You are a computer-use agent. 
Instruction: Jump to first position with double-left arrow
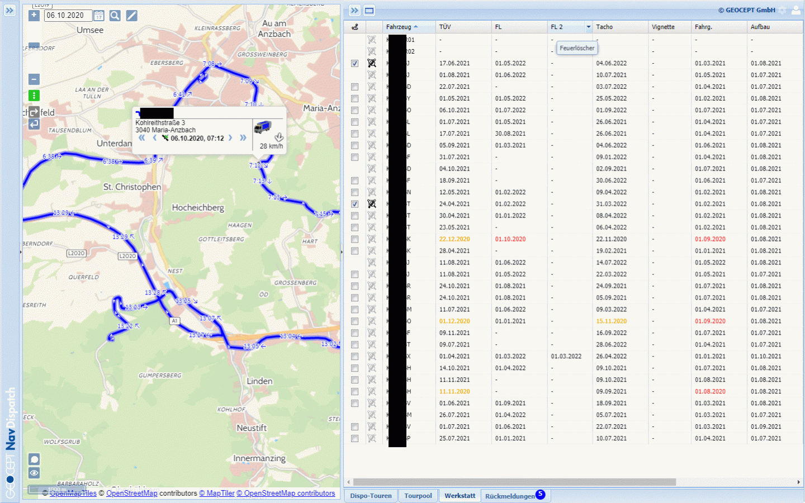[142, 138]
